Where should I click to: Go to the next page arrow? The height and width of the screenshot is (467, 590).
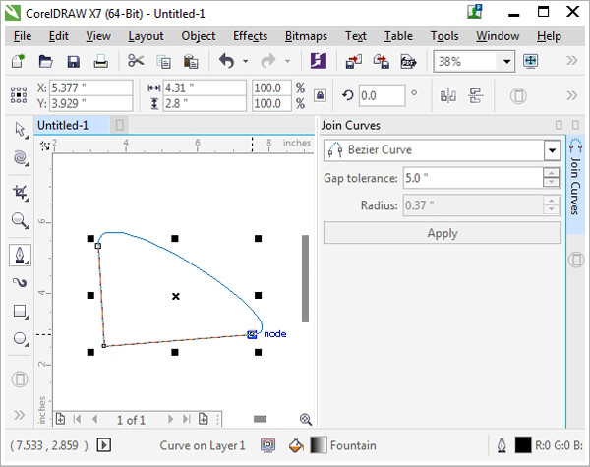click(171, 419)
